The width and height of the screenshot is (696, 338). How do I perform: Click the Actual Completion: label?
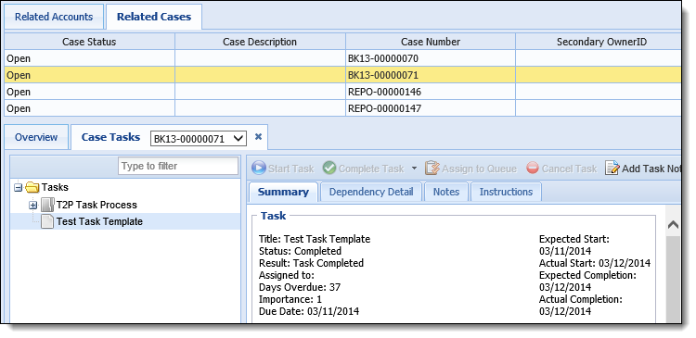pos(581,299)
